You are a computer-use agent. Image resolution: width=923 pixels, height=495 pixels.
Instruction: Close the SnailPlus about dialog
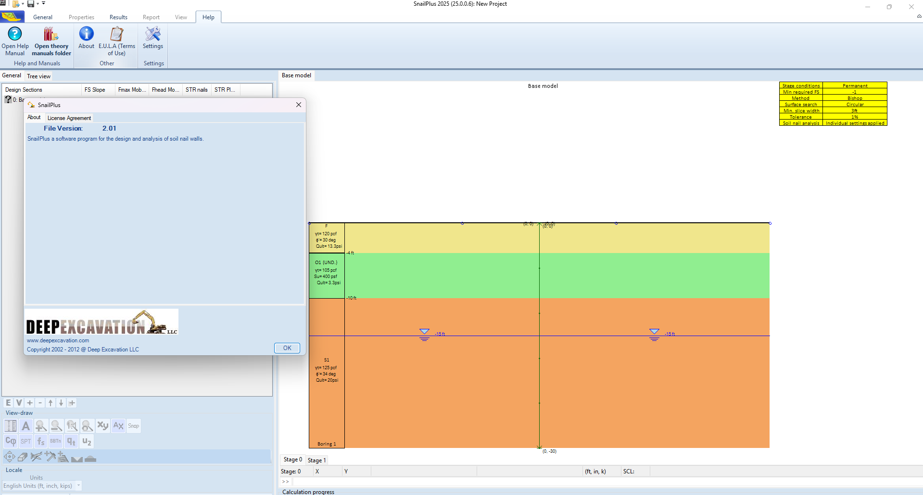click(x=299, y=105)
